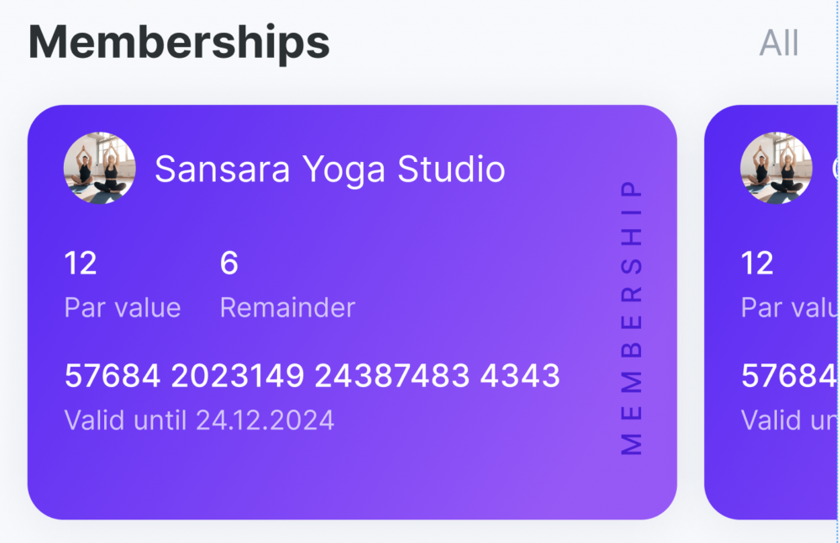Select the truncated Valid until text on second card
840x543 pixels.
coord(789,420)
